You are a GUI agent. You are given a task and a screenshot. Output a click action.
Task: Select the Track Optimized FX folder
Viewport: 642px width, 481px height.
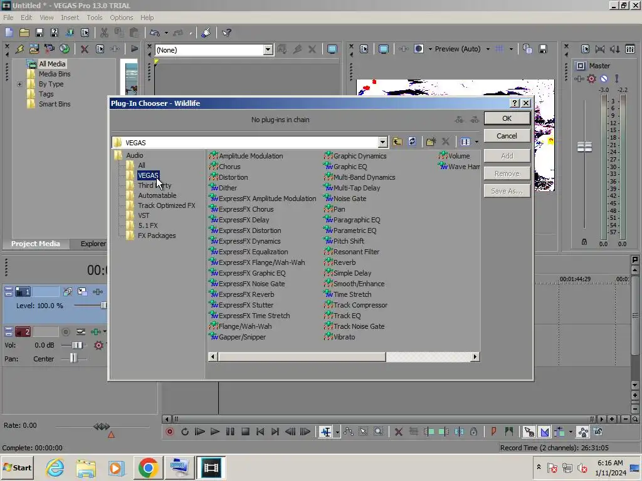click(x=166, y=205)
